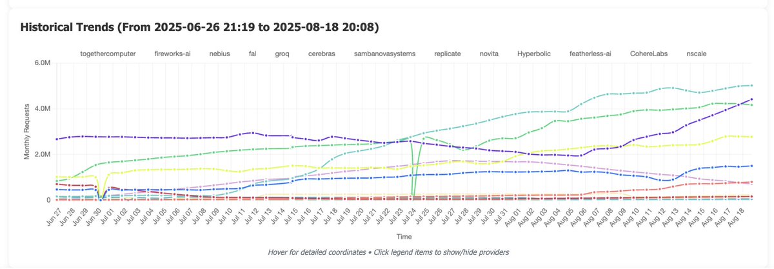This screenshot has height=269, width=774.
Task: Hide the novita provider series
Action: coord(489,54)
